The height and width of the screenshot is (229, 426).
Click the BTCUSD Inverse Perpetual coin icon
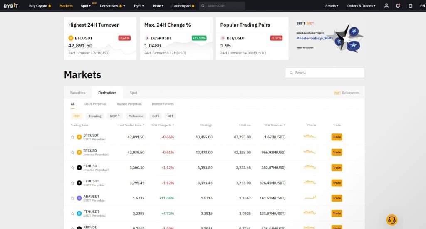point(79,153)
